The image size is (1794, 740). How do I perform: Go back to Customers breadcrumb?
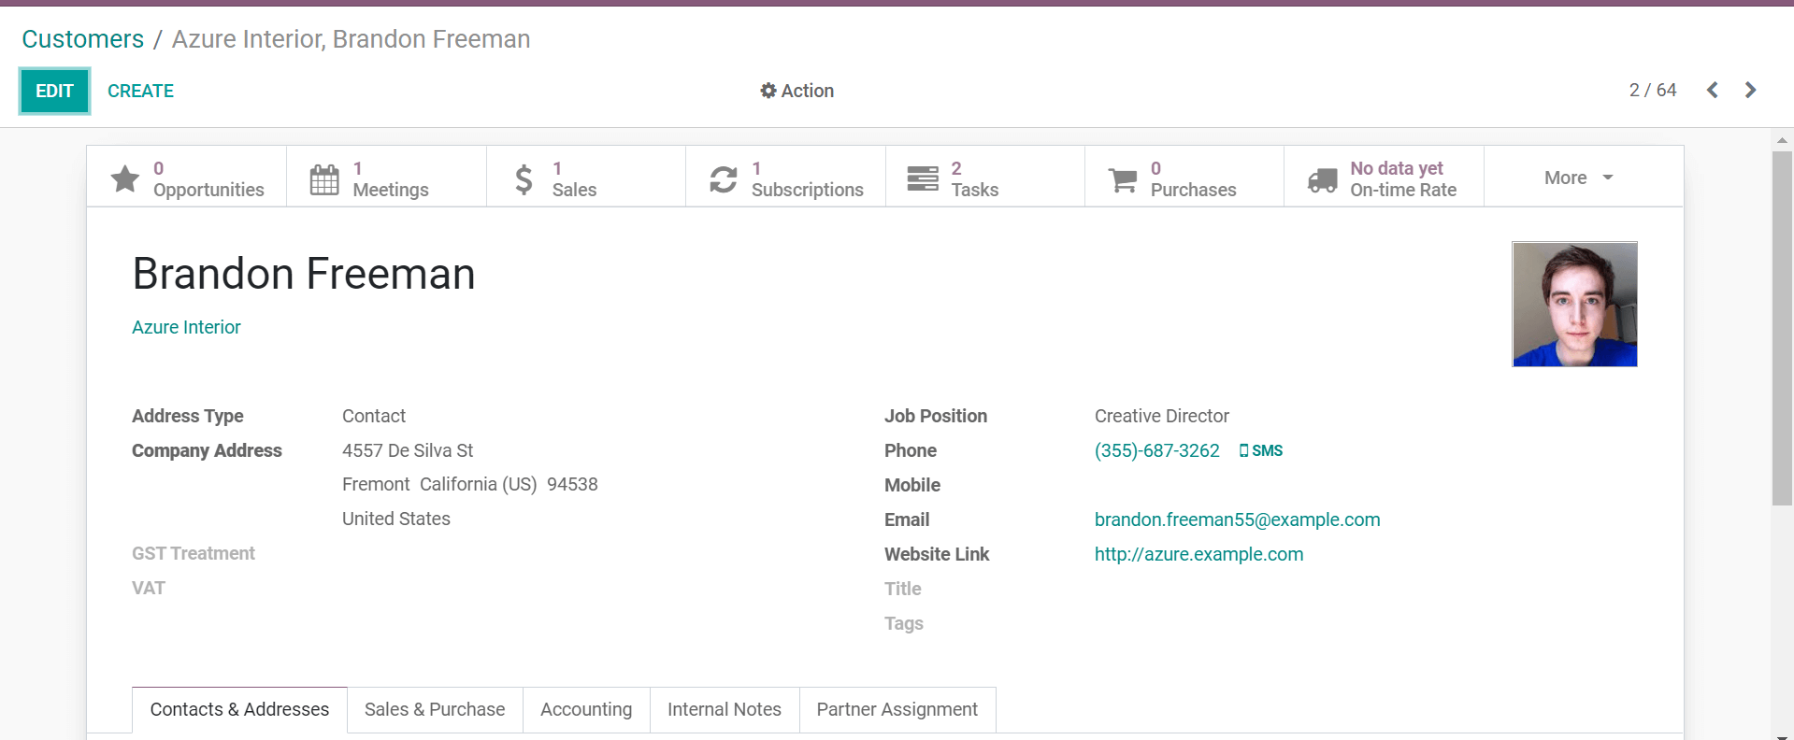83,39
